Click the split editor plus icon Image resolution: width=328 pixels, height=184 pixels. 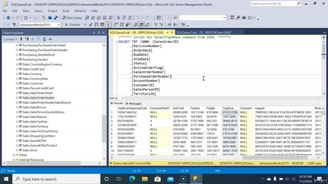click(x=324, y=37)
